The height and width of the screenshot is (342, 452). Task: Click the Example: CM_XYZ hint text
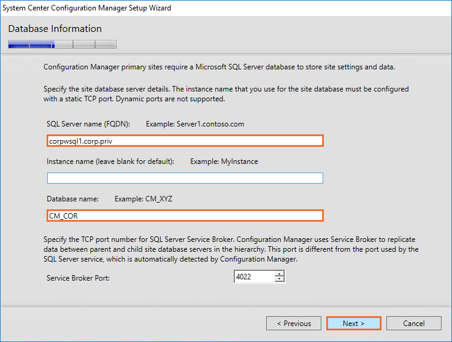coord(148,199)
